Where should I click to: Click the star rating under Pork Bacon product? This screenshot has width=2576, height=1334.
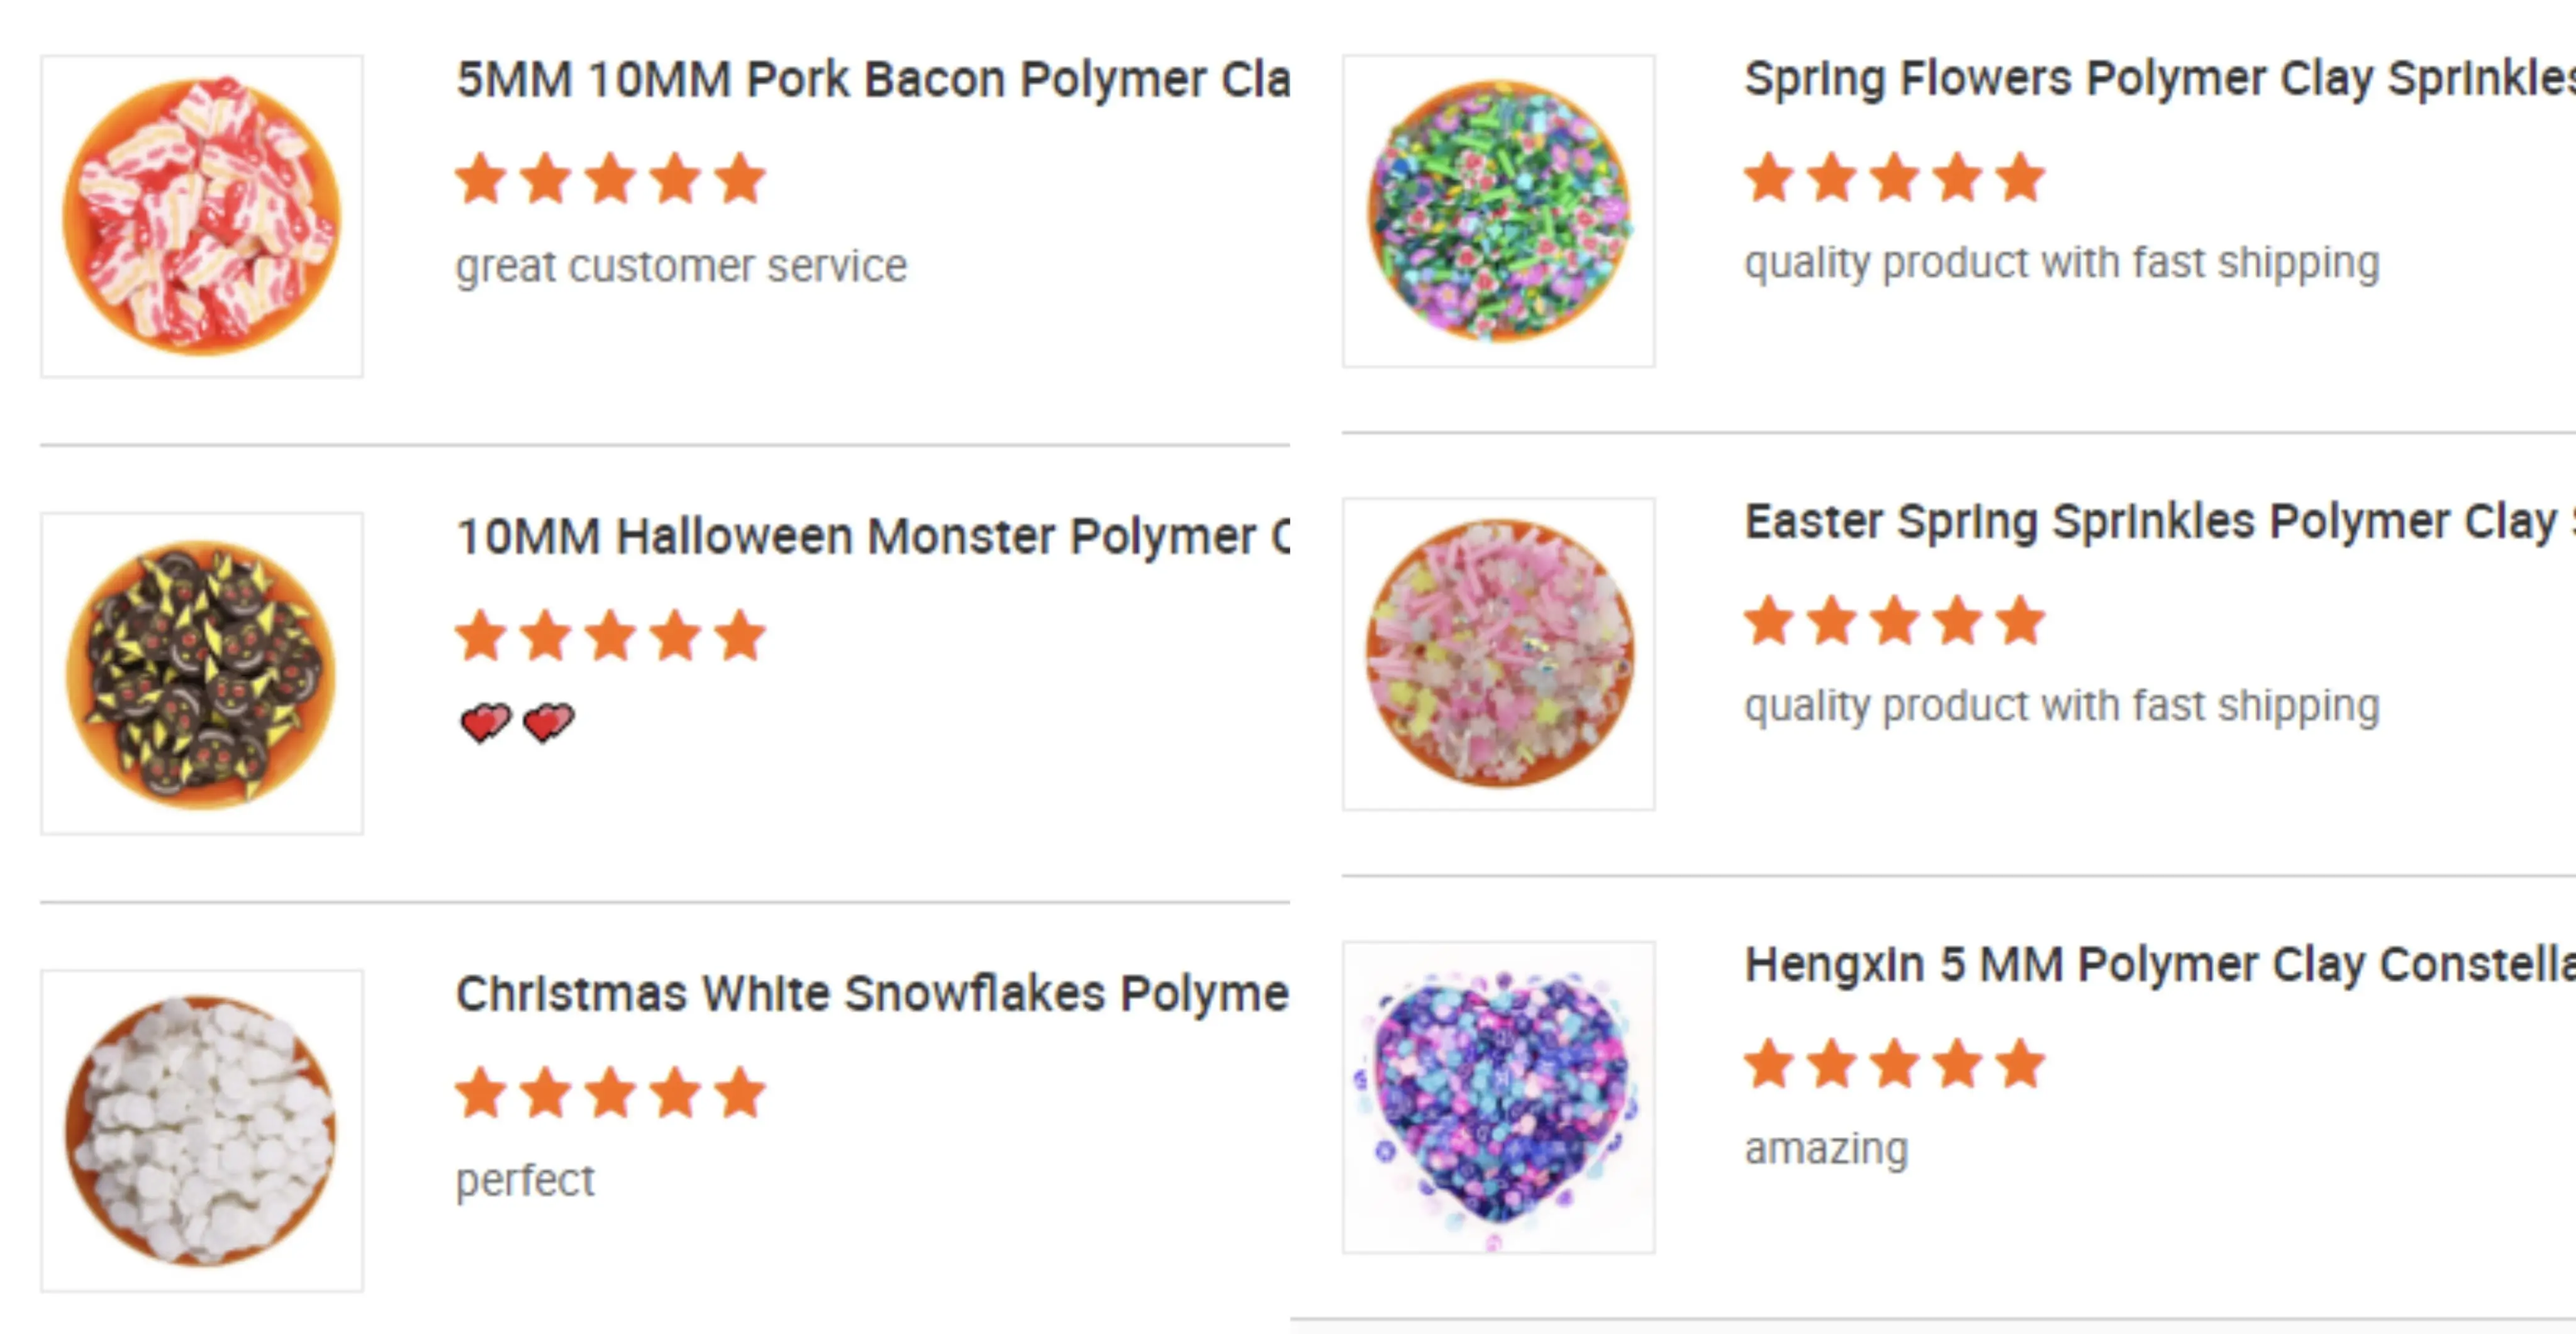click(610, 179)
